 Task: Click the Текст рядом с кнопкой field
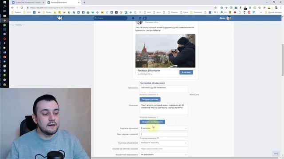tap(164, 134)
